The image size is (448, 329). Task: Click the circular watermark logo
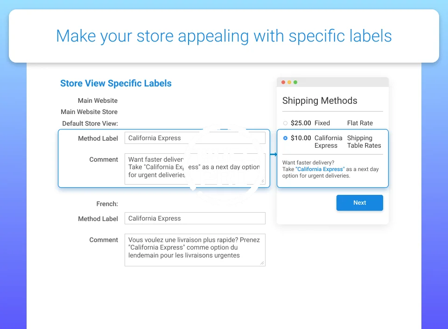tap(225, 164)
